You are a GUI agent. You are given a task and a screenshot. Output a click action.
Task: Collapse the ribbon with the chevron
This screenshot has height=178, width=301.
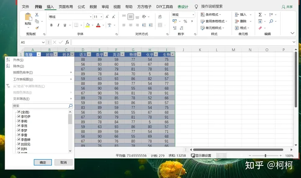pyautogui.click(x=292, y=33)
